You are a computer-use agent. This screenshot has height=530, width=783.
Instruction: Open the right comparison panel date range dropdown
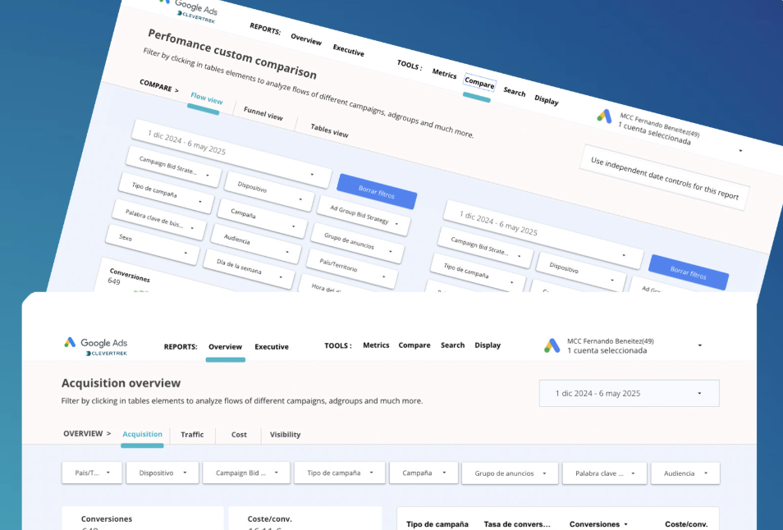point(543,234)
